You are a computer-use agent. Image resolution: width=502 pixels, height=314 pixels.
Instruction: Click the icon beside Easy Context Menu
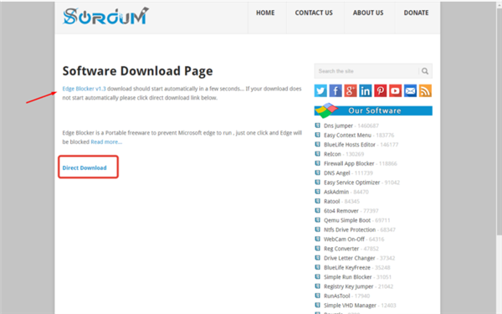point(318,135)
